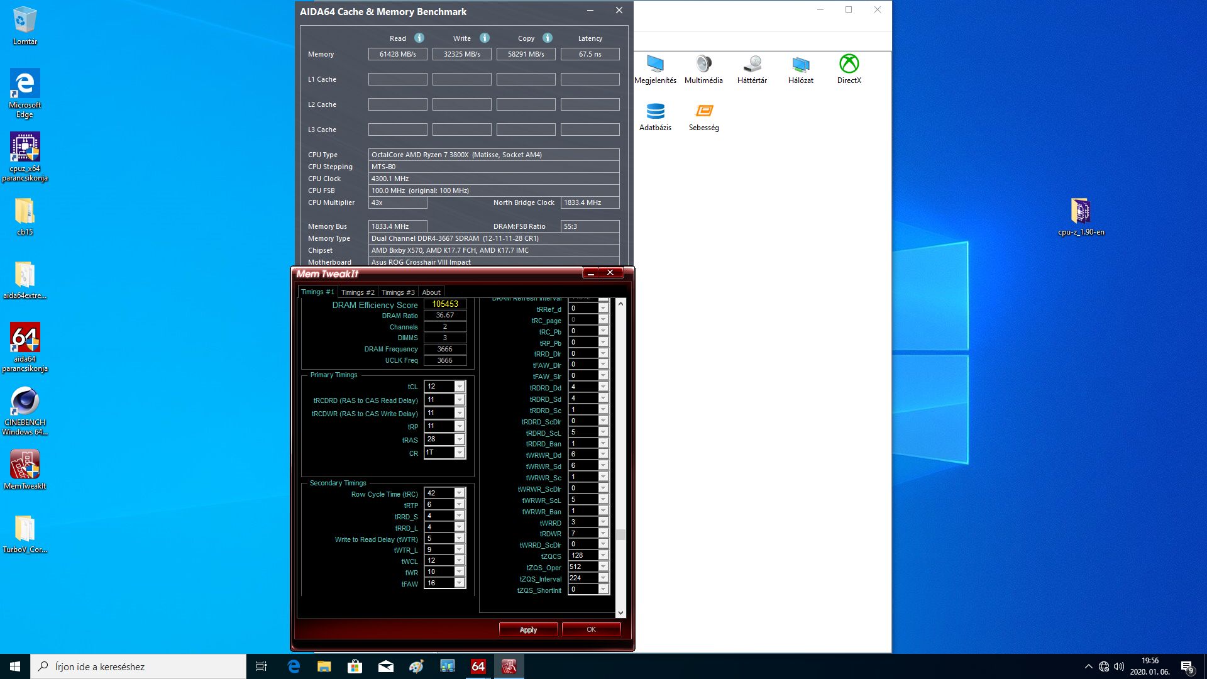Select the MemTweakIt desktop shortcut

click(x=25, y=470)
